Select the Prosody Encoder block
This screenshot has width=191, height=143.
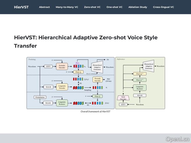pyautogui.click(x=98, y=80)
